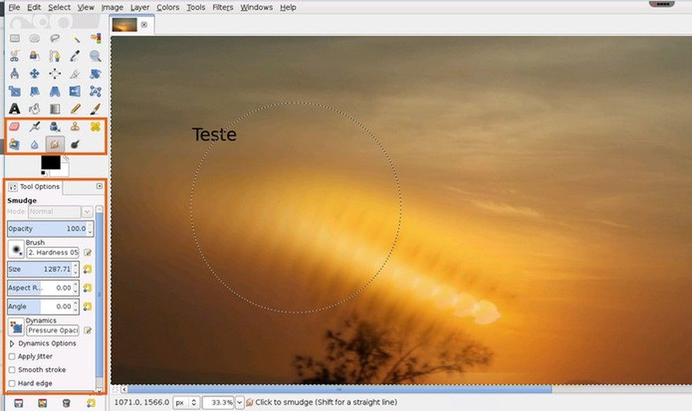The width and height of the screenshot is (692, 411).
Task: Select the Scale tool
Action: click(x=15, y=91)
